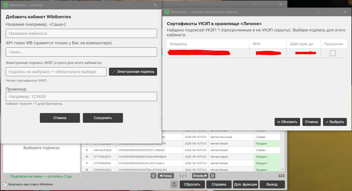Click MarketLite logo in the кабинет title bar
Screen dimensions: 352x191
[x=5, y=5]
